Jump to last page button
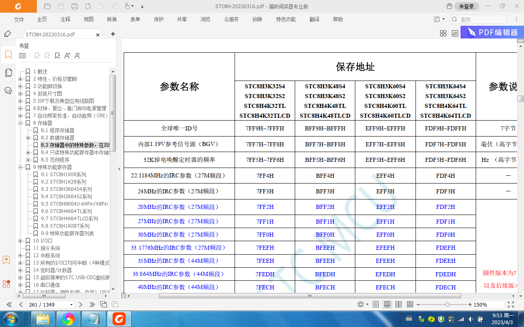Viewport: 524px width, 327px height. [92, 305]
